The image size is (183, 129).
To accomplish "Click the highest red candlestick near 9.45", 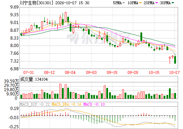I will 65,17.
